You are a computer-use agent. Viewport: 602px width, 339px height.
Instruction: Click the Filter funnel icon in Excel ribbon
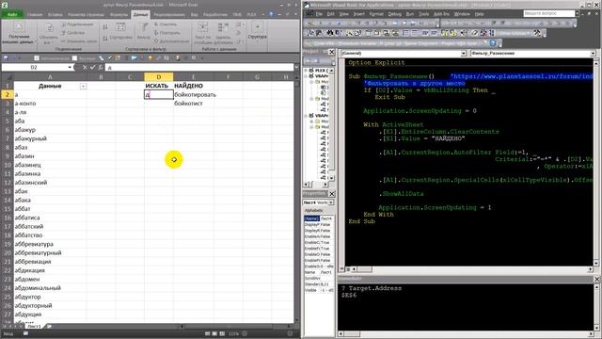pos(144,27)
